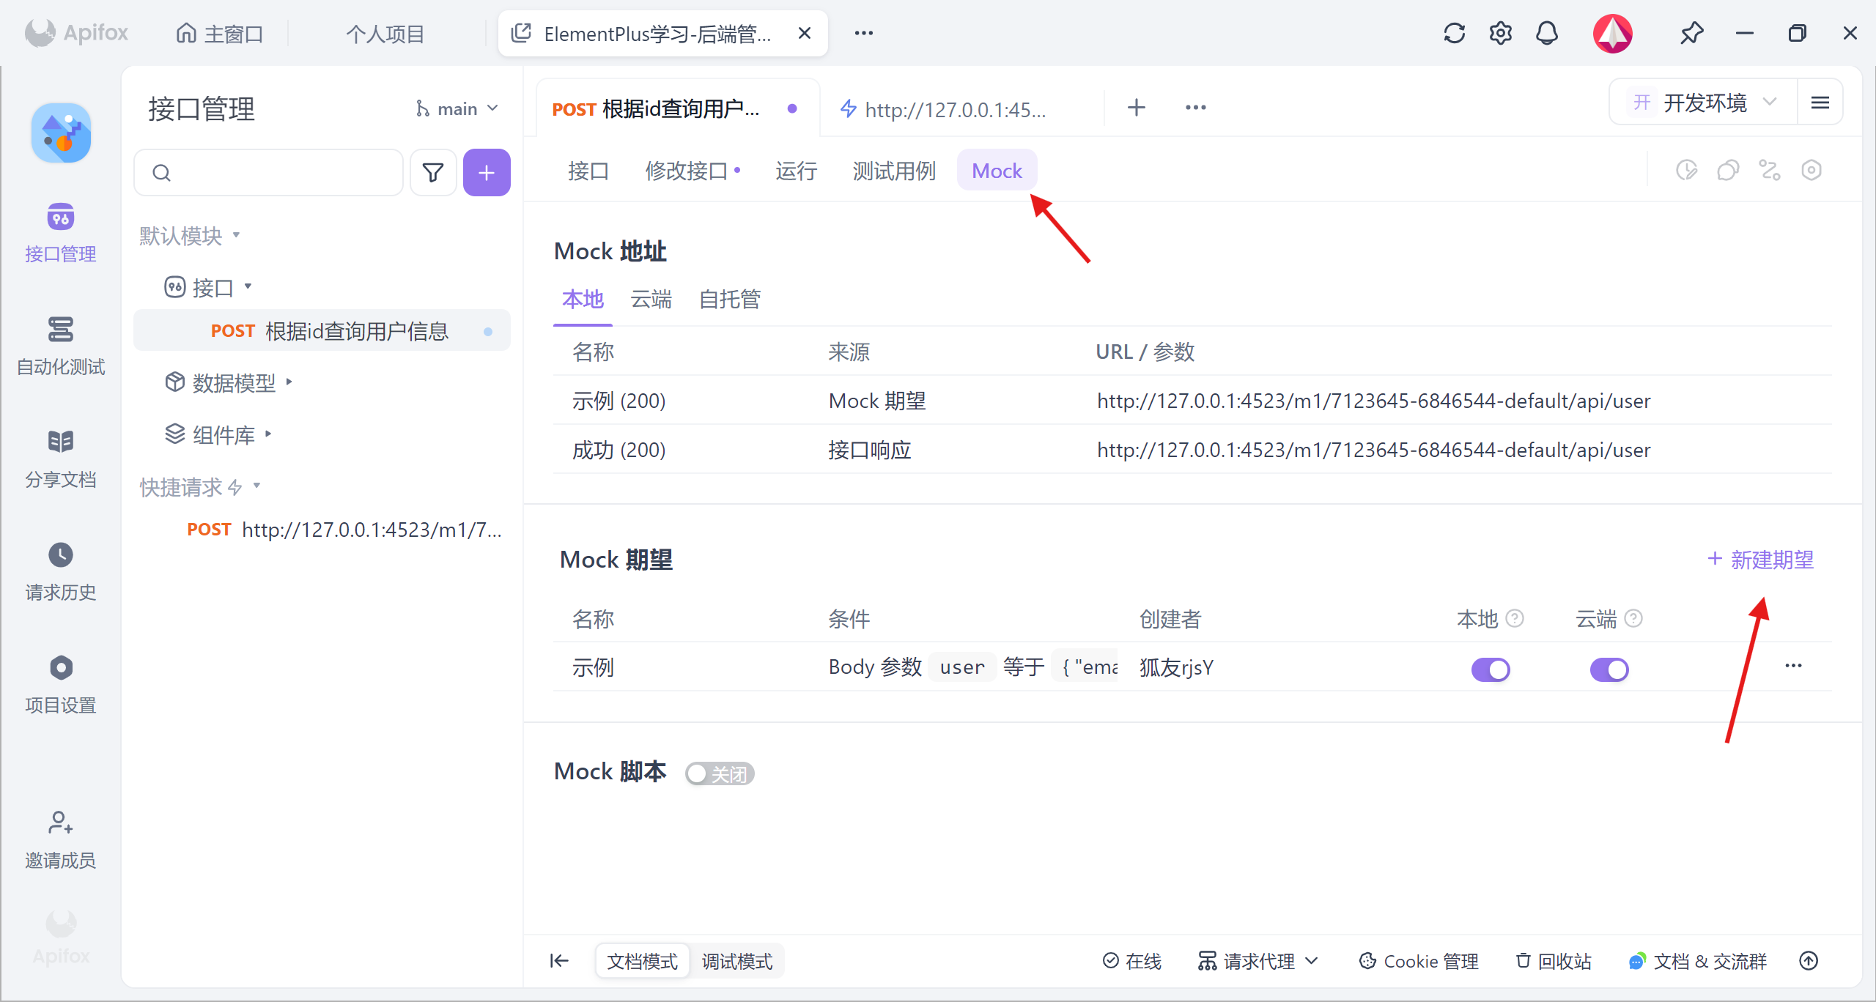Open the notifications bell icon
Screen dimensions: 1876x1002
(x=1546, y=34)
